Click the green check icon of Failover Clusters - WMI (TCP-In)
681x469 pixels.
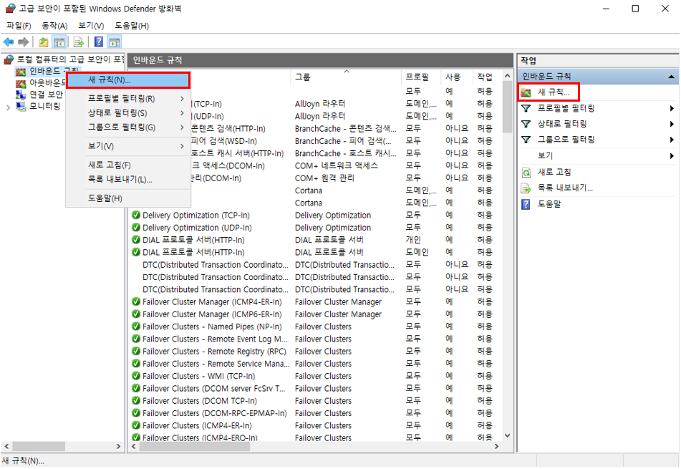[136, 376]
